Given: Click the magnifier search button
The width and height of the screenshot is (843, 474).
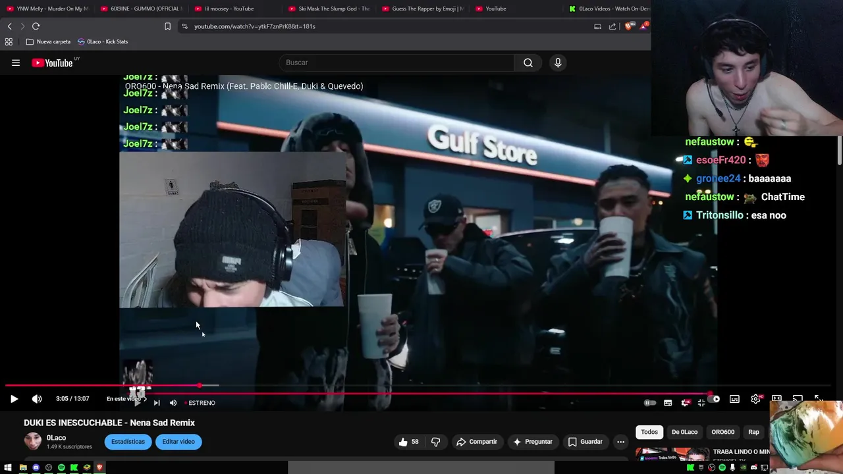Looking at the screenshot, I should point(528,63).
